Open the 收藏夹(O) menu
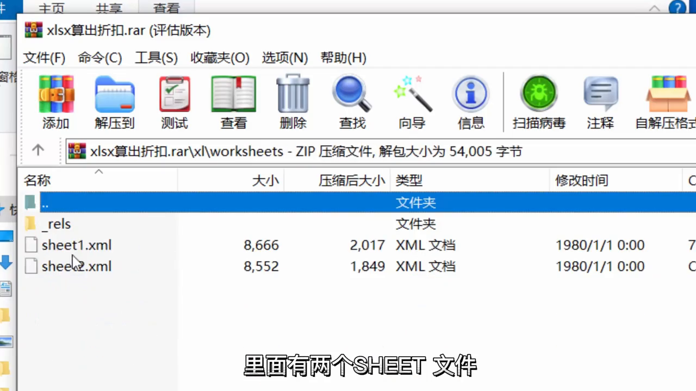 (x=220, y=58)
